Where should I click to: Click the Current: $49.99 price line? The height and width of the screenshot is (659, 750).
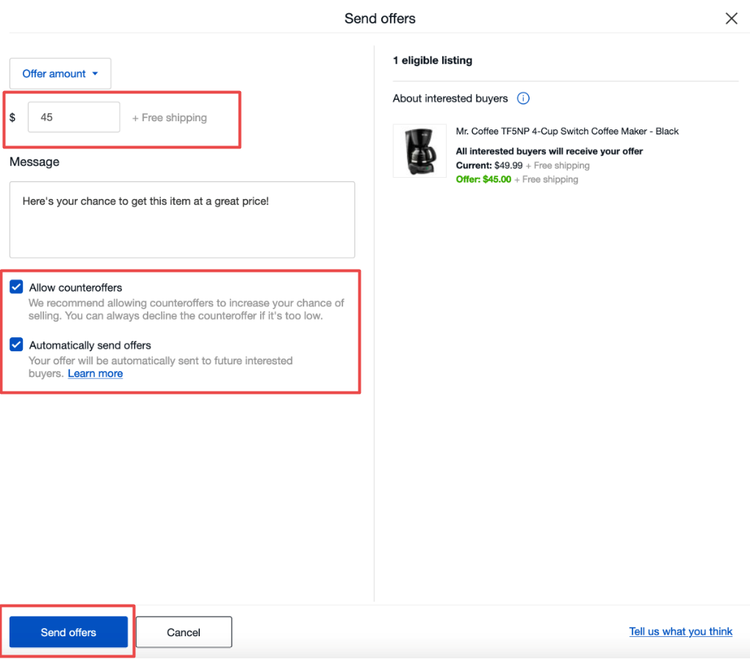coord(522,165)
